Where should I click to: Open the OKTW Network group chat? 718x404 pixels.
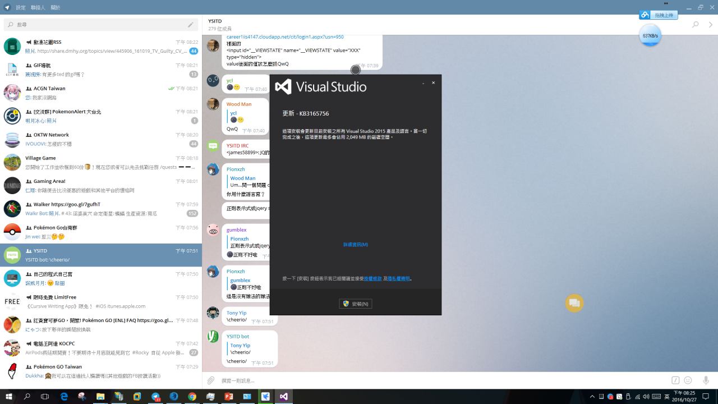coord(101,139)
